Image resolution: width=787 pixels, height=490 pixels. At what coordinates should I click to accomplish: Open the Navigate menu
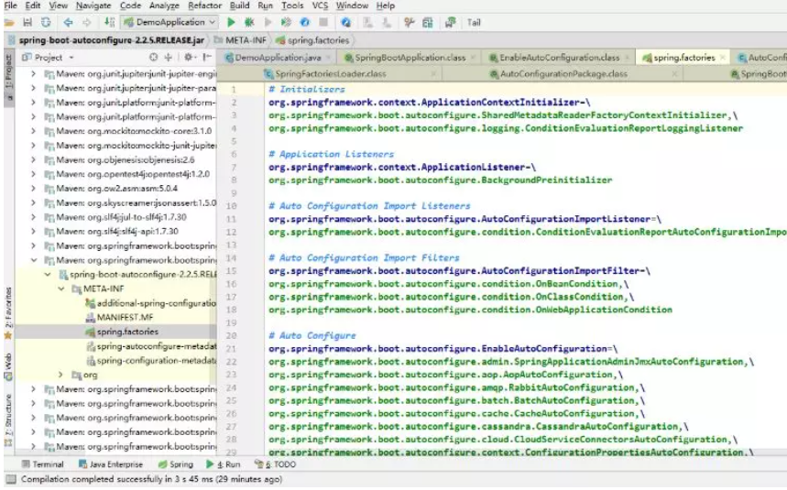93,5
